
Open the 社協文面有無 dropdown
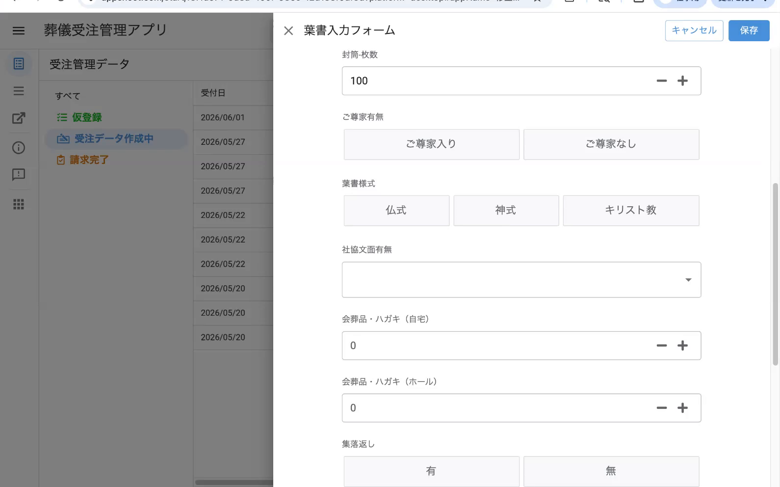click(521, 280)
